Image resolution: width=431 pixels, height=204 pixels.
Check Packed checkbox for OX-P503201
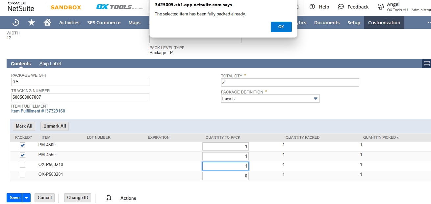coord(23,175)
